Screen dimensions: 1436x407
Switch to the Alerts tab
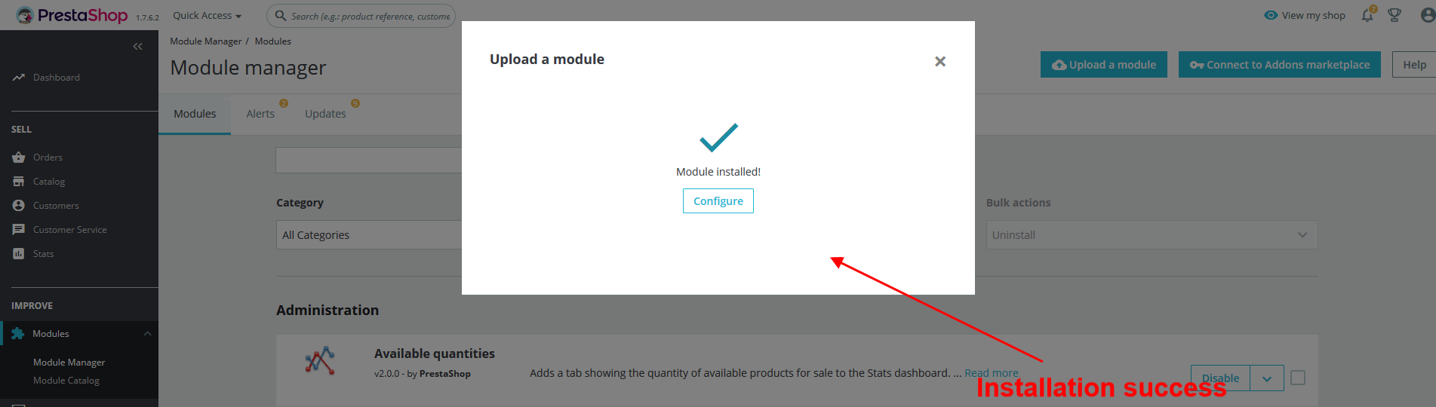tap(260, 114)
